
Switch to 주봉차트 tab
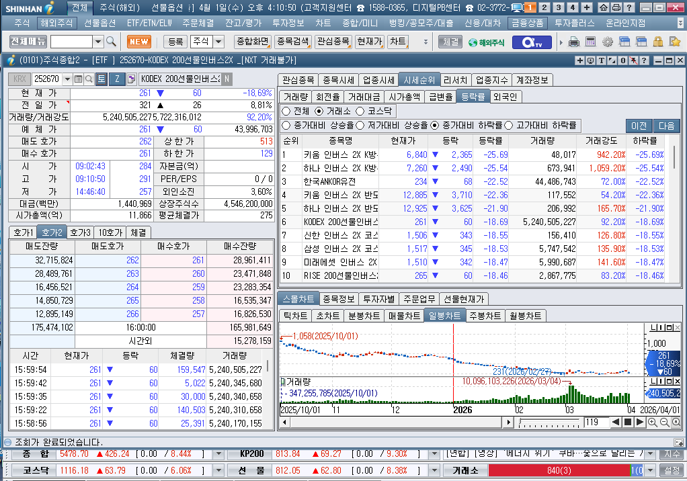click(x=485, y=316)
